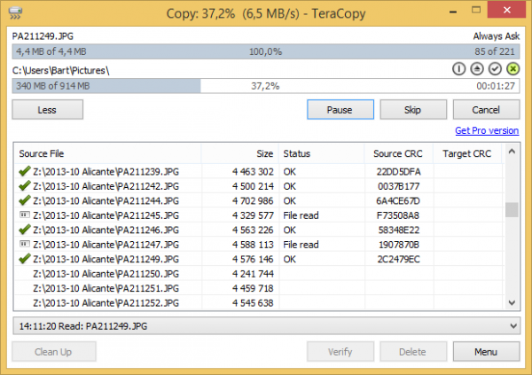Close the TeraCopy window
Image resolution: width=532 pixels, height=375 pixels.
pos(507,10)
